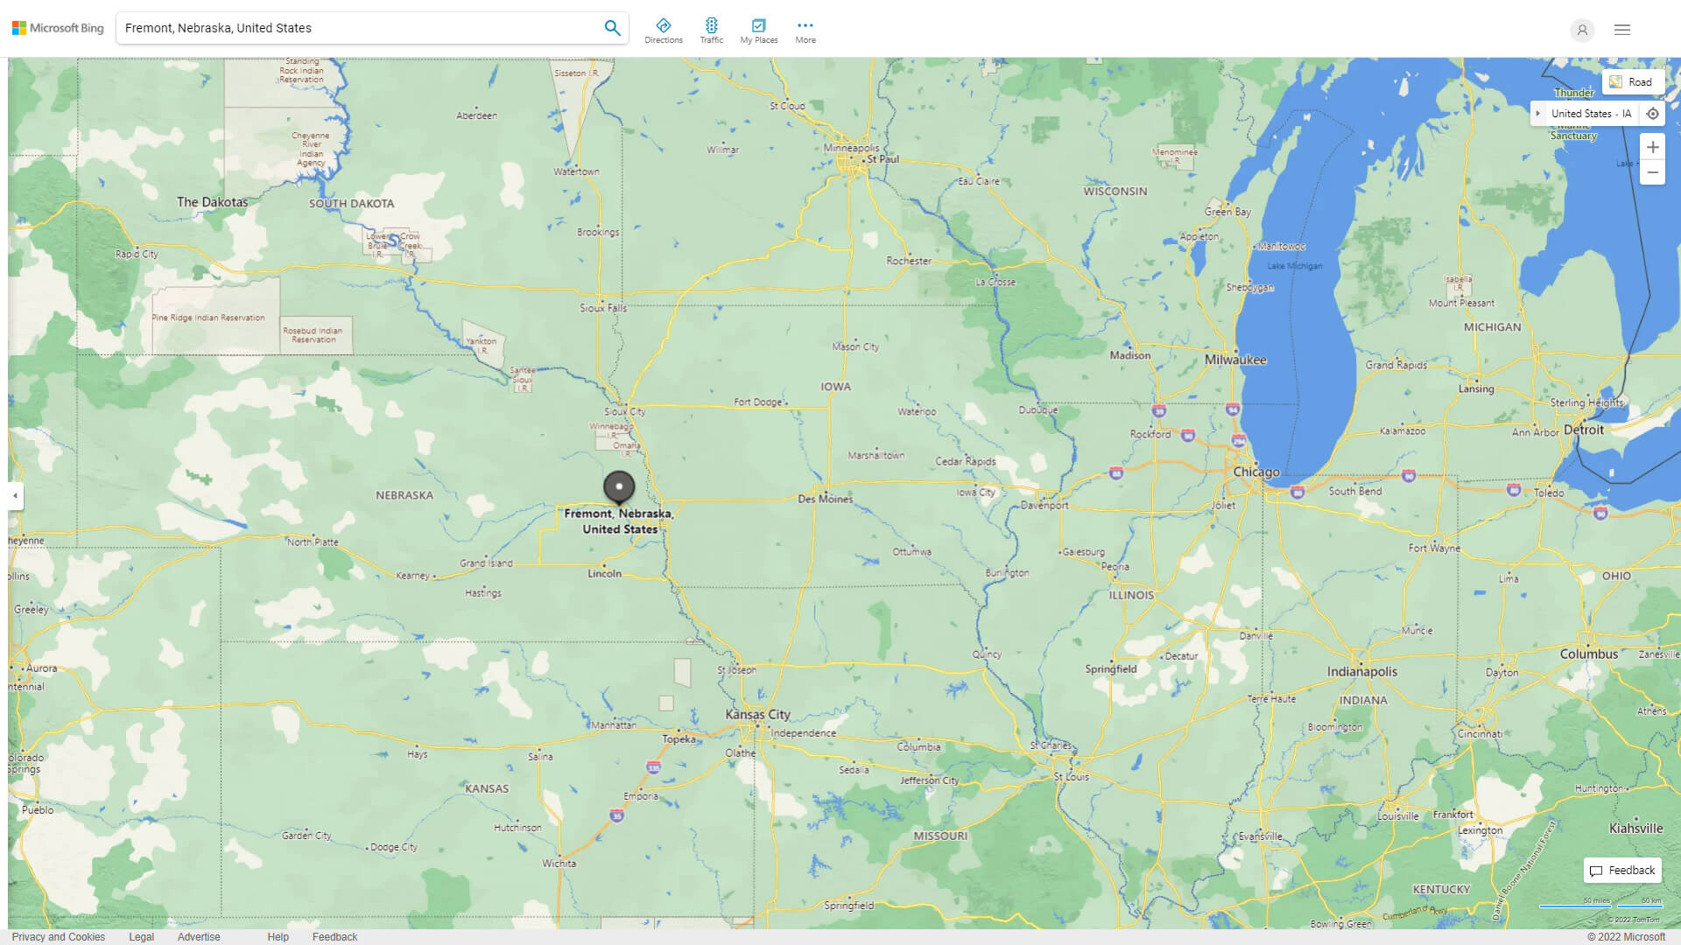Toggle the Road view button
This screenshot has width=1681, height=945.
click(x=1633, y=80)
